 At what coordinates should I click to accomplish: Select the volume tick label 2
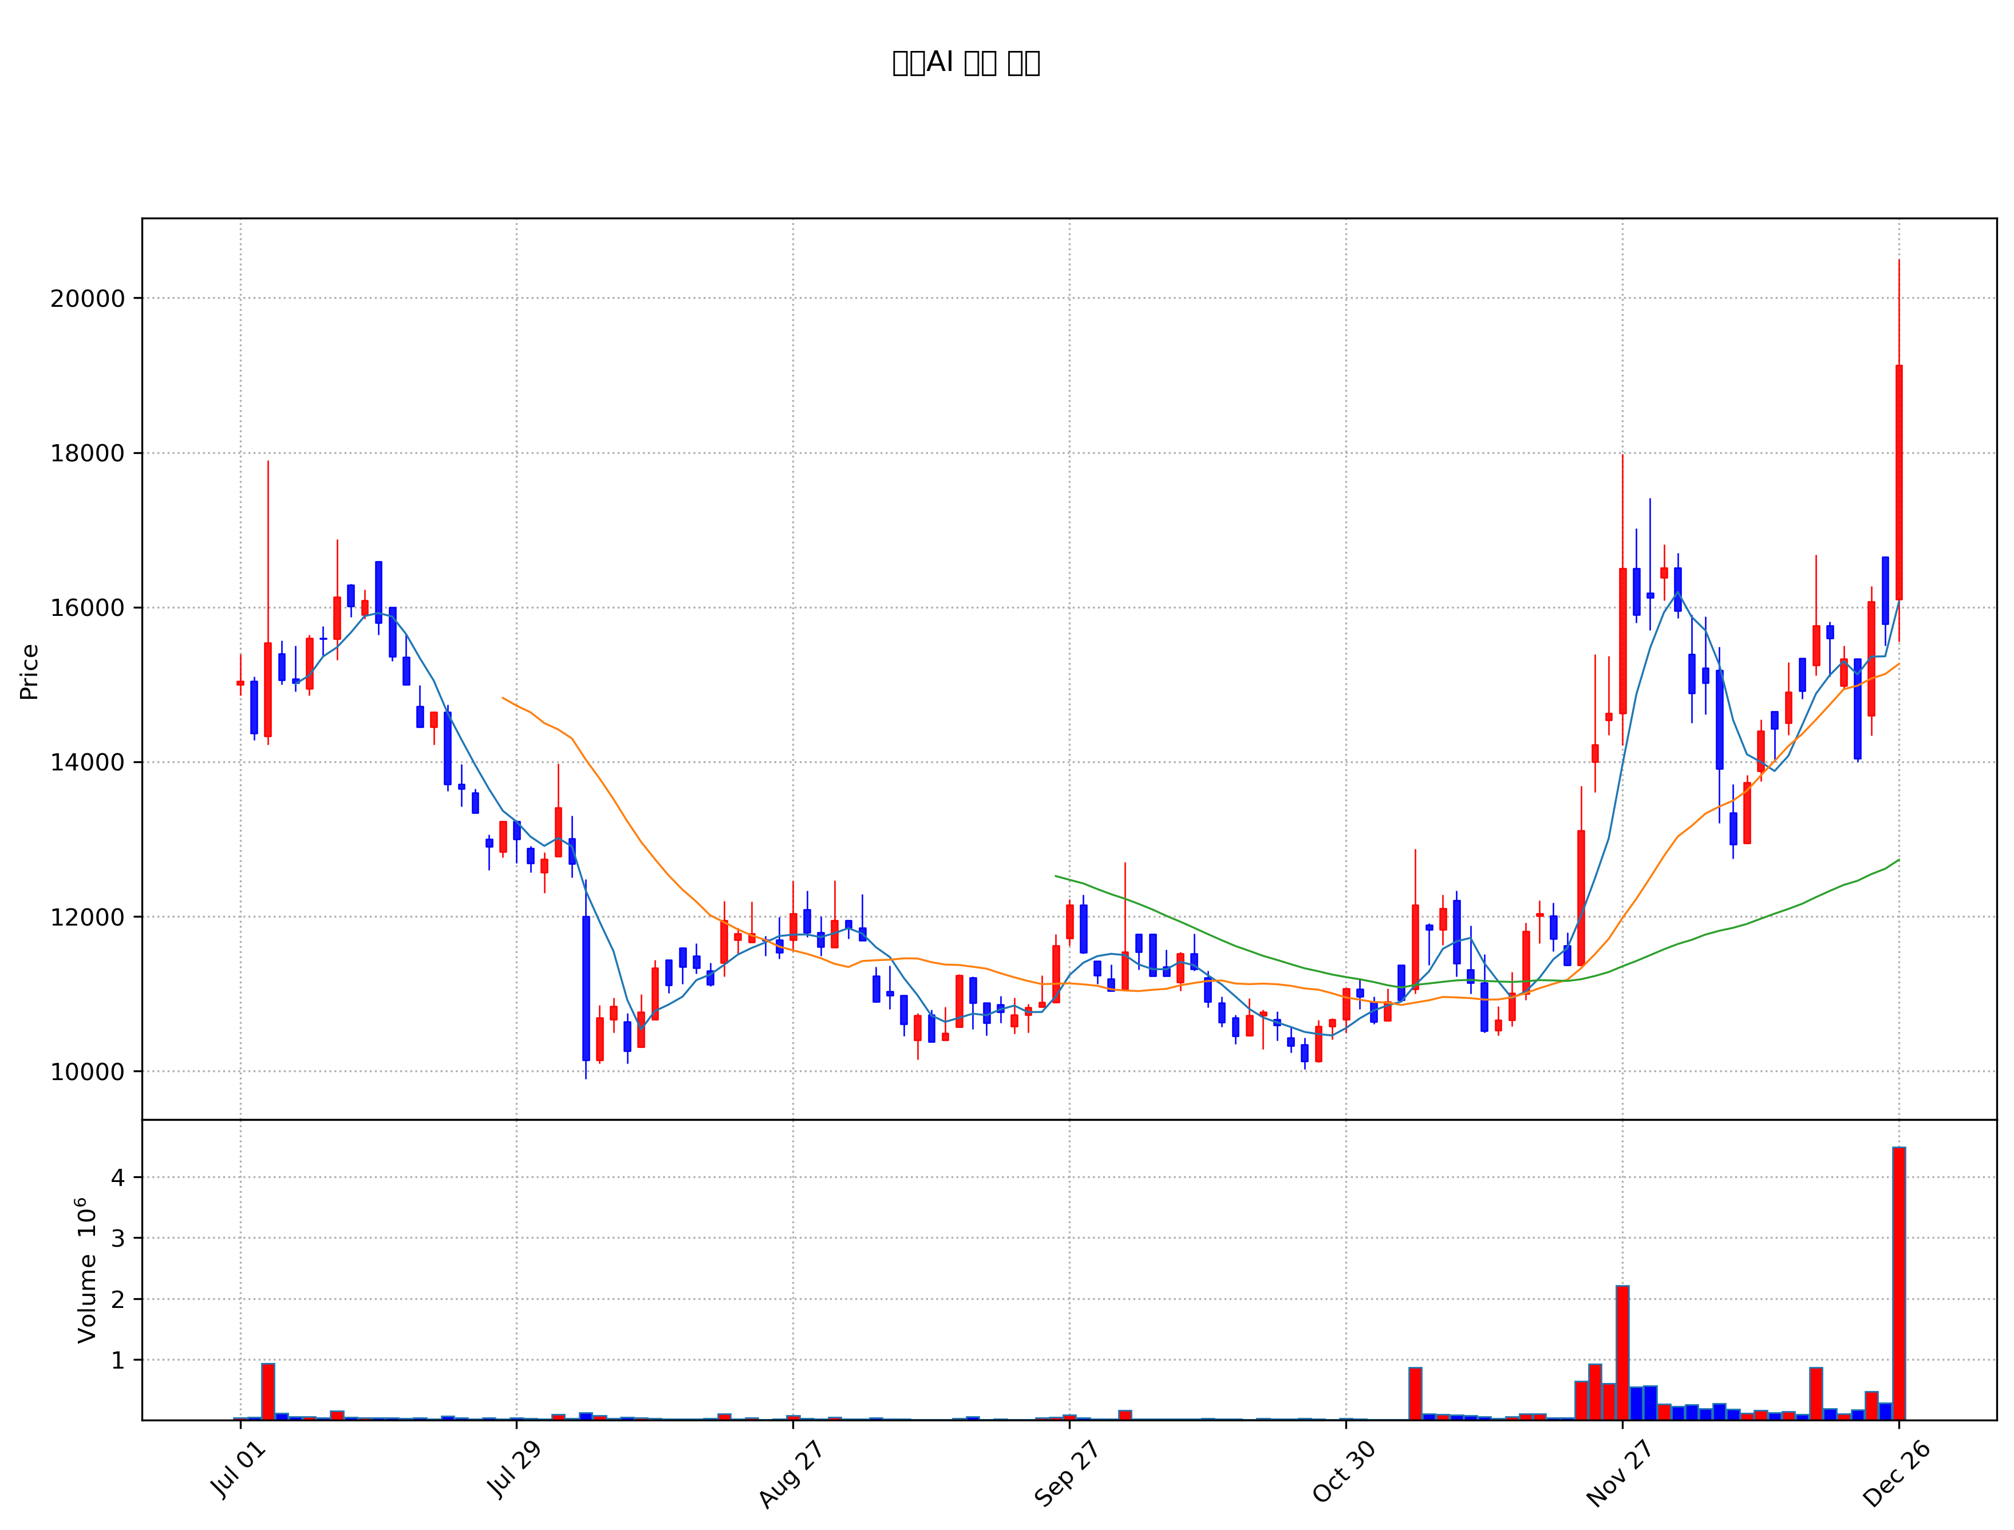(117, 1299)
